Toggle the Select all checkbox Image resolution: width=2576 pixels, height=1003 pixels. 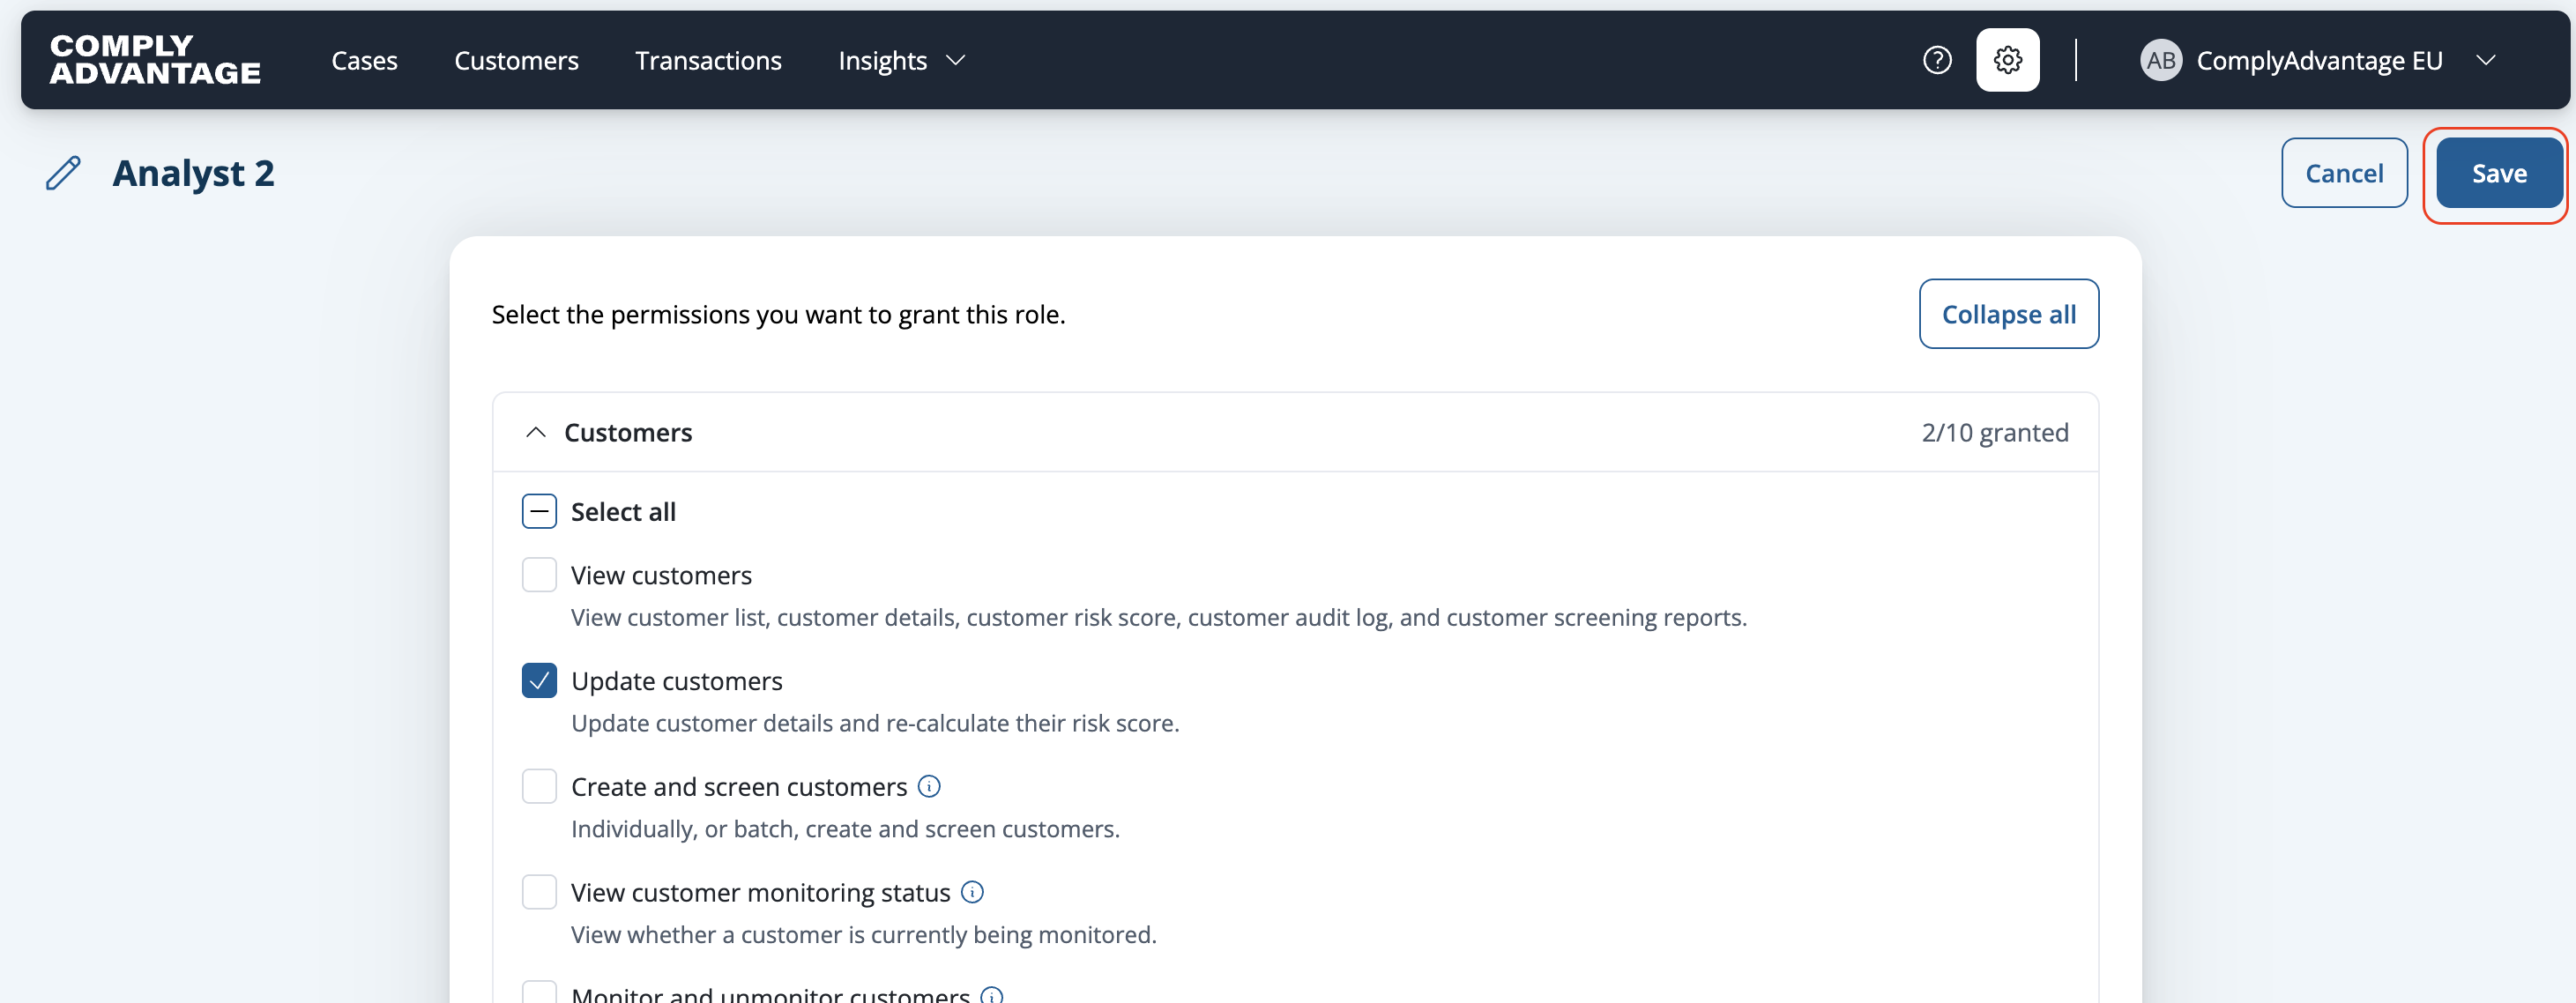(539, 511)
